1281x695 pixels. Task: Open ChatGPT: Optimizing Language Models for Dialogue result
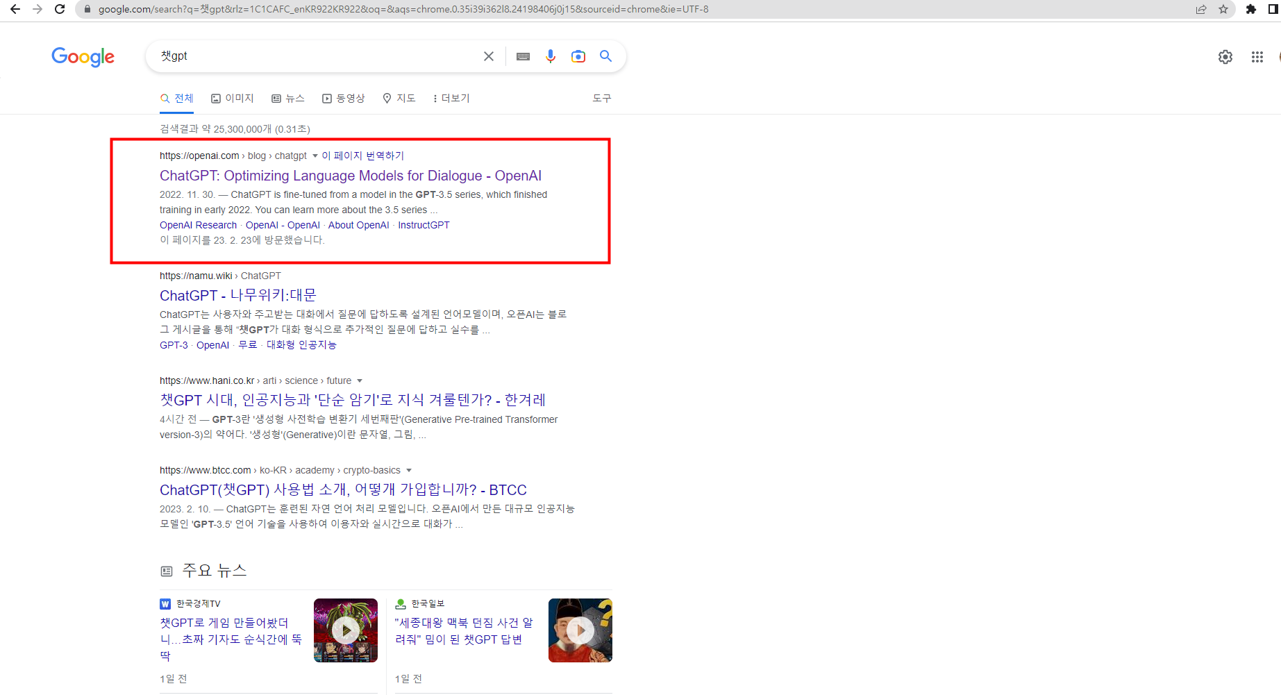point(351,176)
